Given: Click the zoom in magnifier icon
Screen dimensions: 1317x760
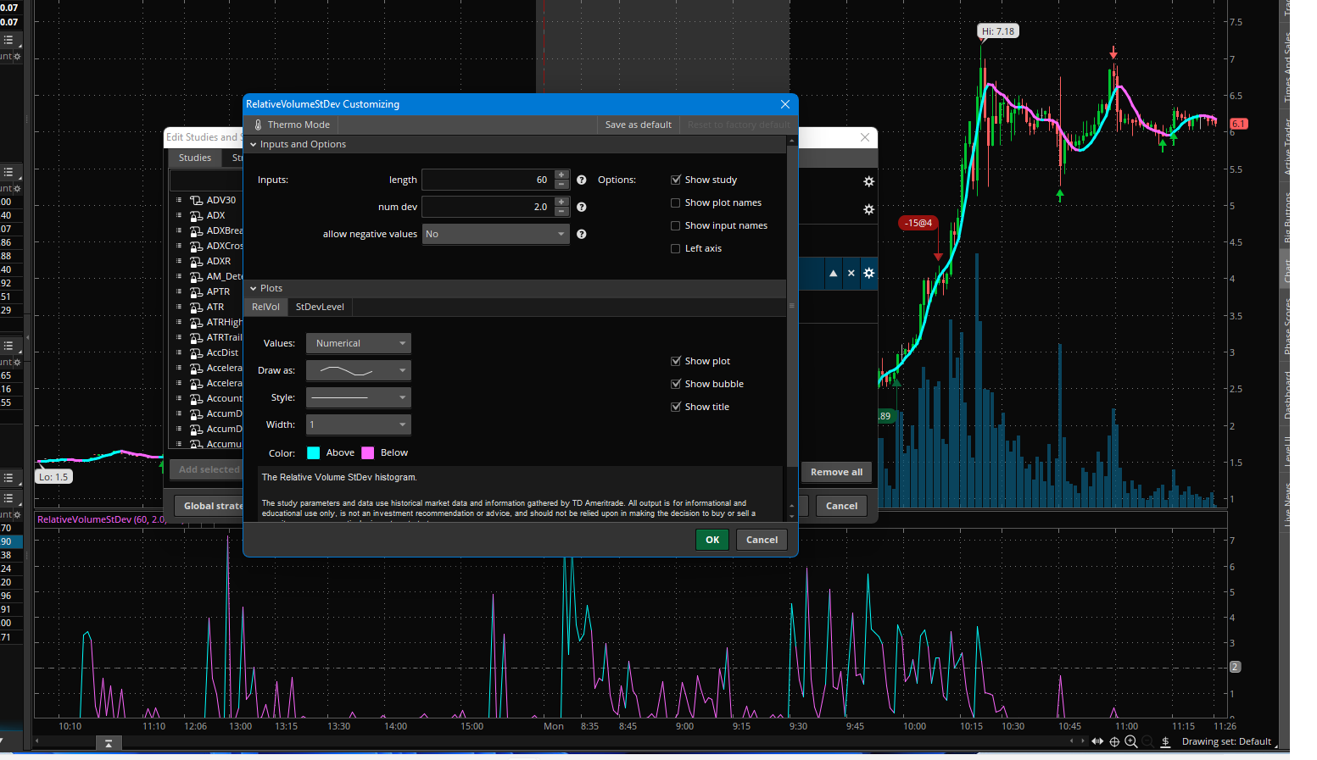Looking at the screenshot, I should pos(1130,741).
